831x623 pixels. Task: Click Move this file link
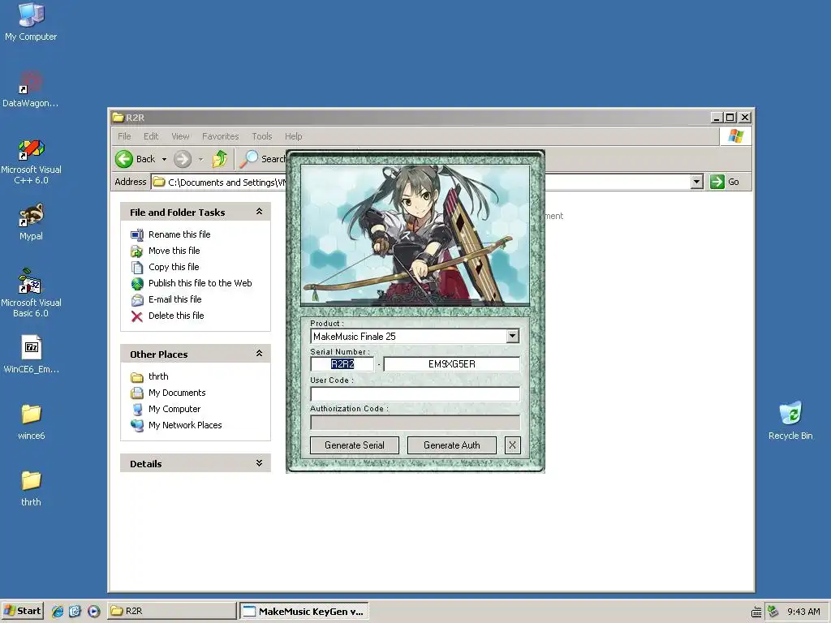click(174, 251)
